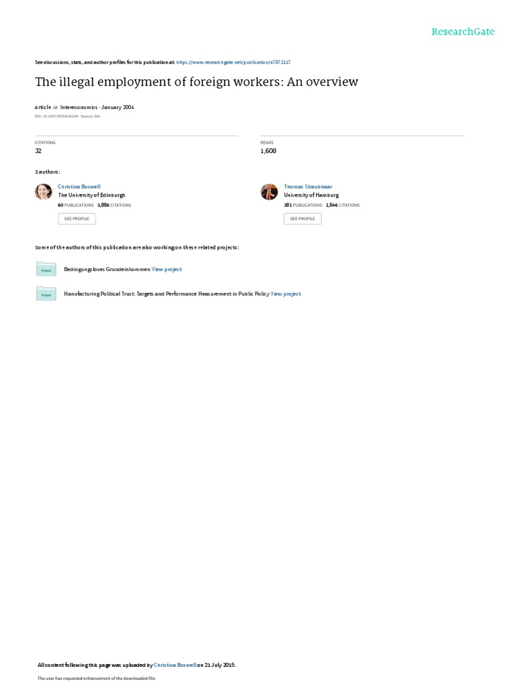Open Christina Boswell author name link

click(79, 187)
